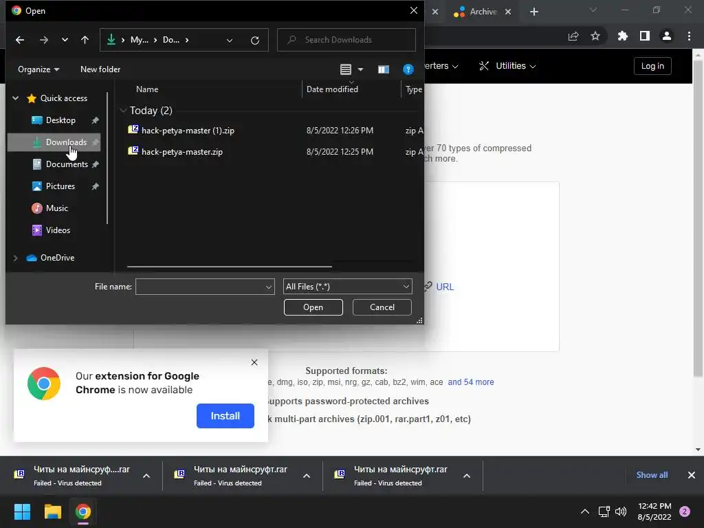This screenshot has height=528, width=704.
Task: Change the file view layout icon
Action: tap(346, 69)
